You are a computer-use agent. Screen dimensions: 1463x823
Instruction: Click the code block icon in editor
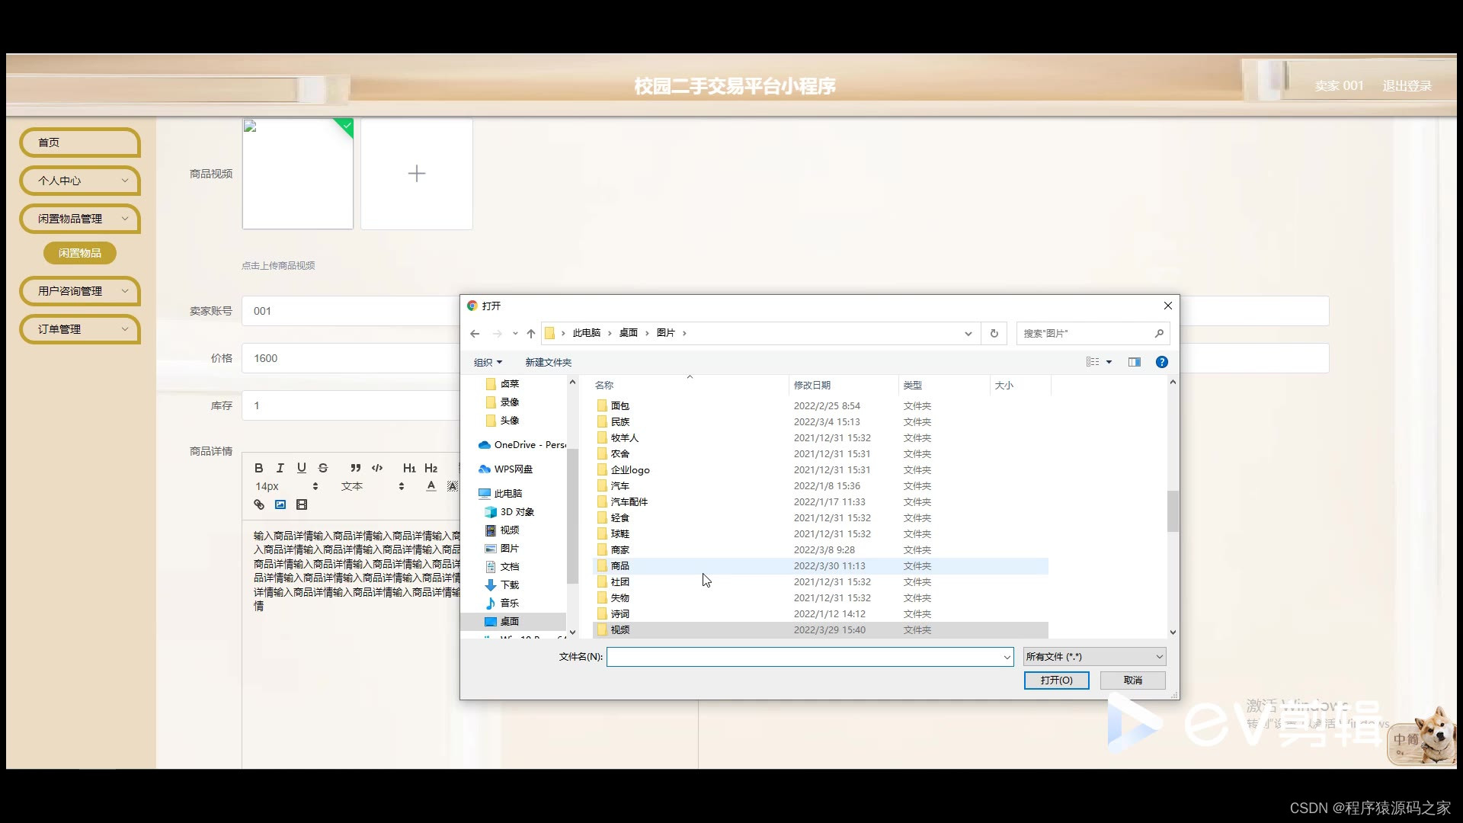pyautogui.click(x=376, y=468)
